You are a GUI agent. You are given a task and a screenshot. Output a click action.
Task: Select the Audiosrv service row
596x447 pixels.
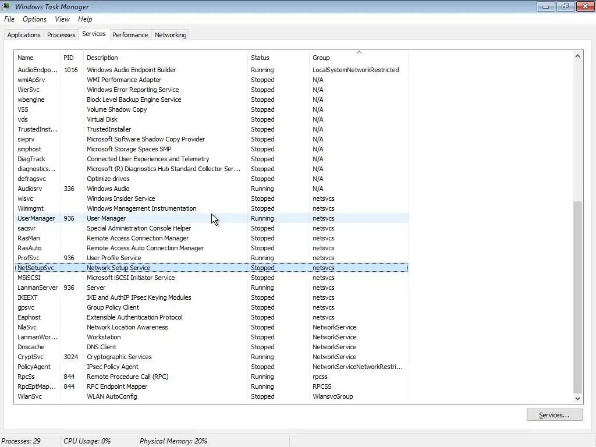(211, 189)
